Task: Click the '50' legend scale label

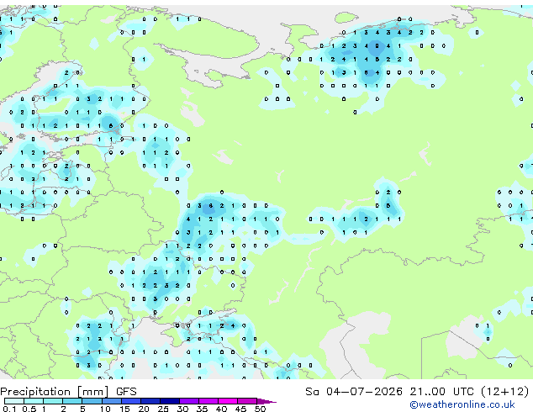Action: point(261,409)
